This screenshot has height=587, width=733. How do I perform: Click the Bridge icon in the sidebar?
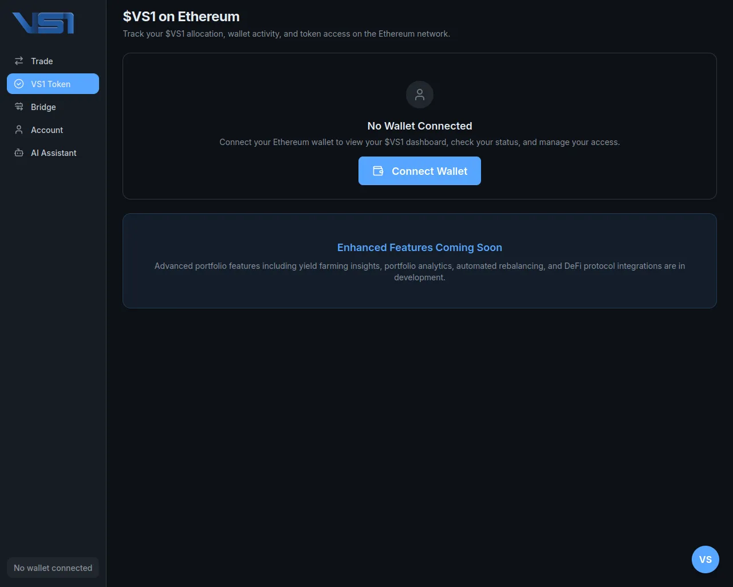click(19, 107)
